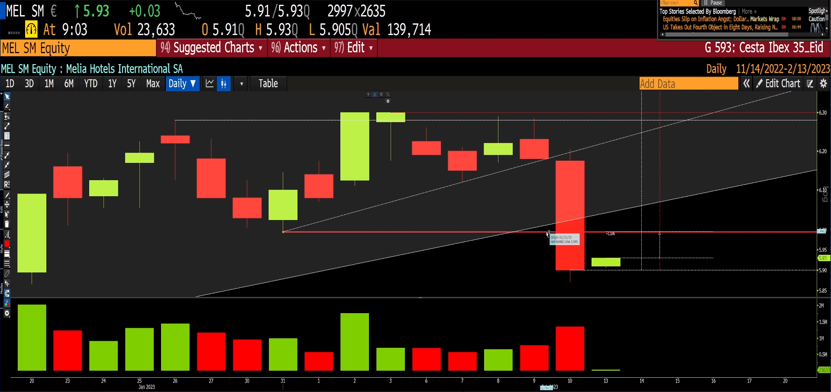Set chart range to 1Y
The image size is (831, 392).
coord(112,84)
